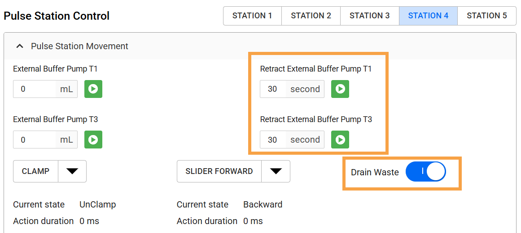Click the Pulse Station Movement header text
521x233 pixels.
pos(79,46)
